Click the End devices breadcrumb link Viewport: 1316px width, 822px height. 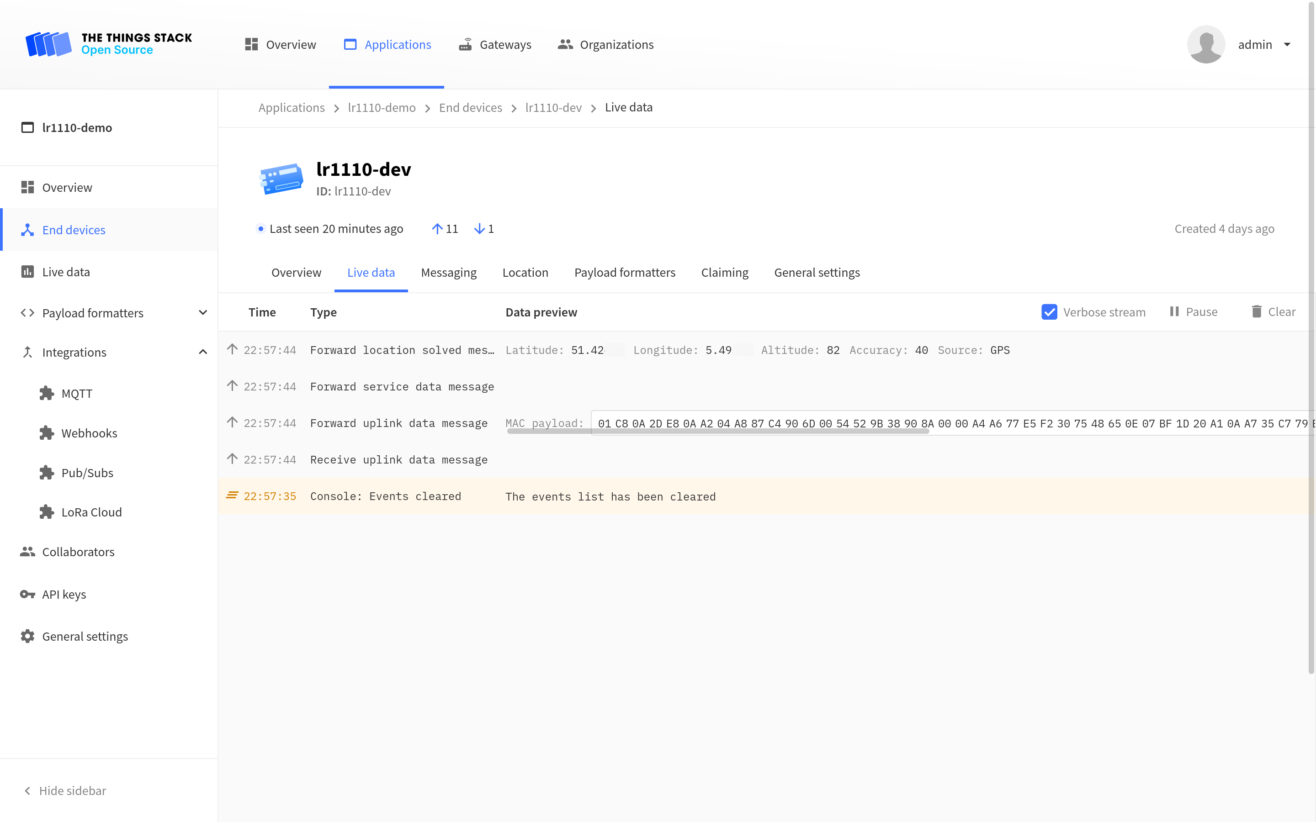click(x=470, y=107)
